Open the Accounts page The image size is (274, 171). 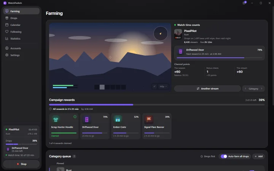point(21,48)
